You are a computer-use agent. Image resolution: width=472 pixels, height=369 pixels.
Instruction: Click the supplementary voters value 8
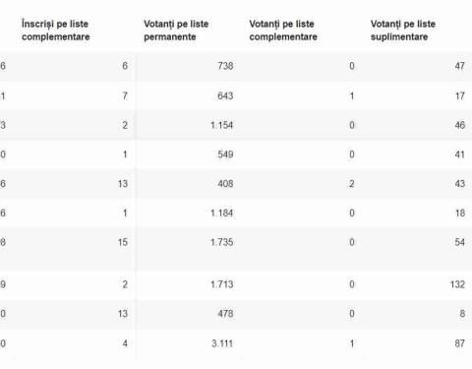[x=462, y=314]
